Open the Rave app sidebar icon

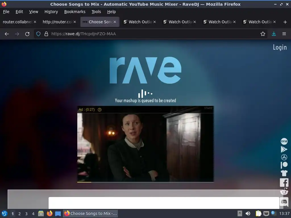pos(284,141)
